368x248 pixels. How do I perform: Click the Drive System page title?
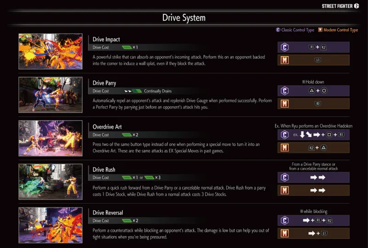184,18
